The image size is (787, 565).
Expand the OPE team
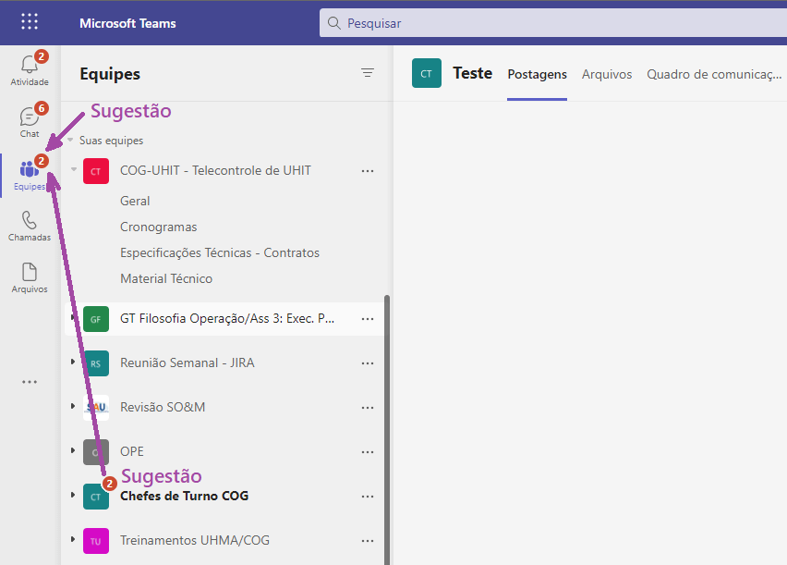coord(73,450)
